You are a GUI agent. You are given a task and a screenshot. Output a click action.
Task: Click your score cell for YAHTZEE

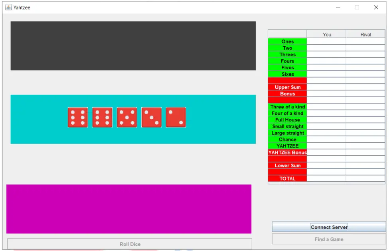point(326,146)
